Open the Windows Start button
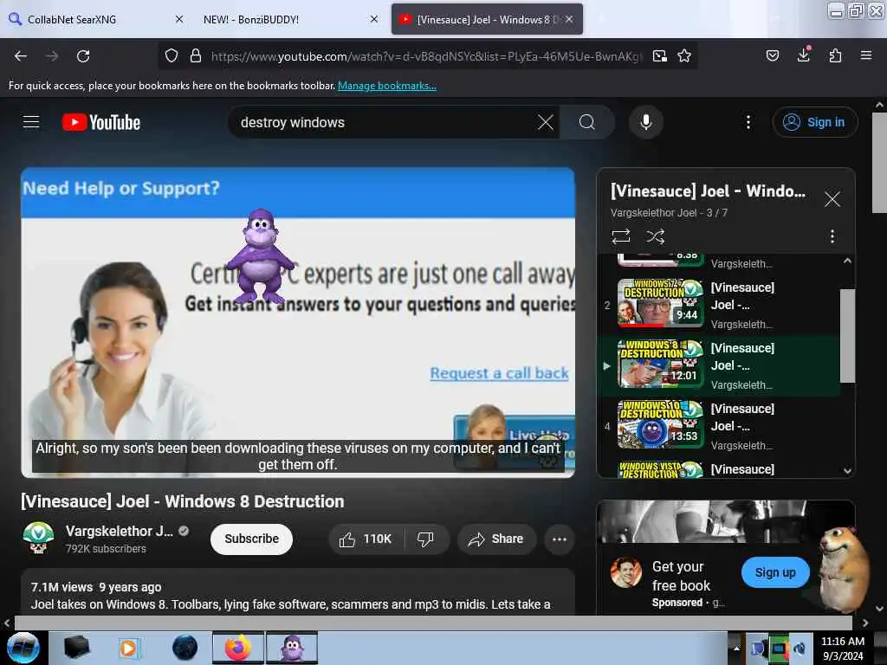 pyautogui.click(x=23, y=648)
